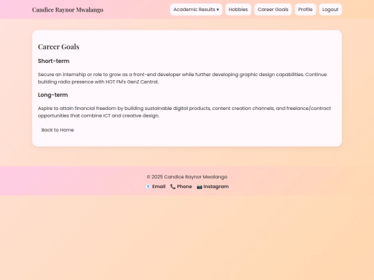This screenshot has width=374, height=280.
Task: Go to the Hobbies page
Action: pos(238,10)
